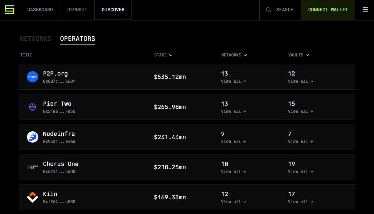The height and width of the screenshot is (214, 374).
Task: Open the P2P.org operator name
Action: [55, 74]
